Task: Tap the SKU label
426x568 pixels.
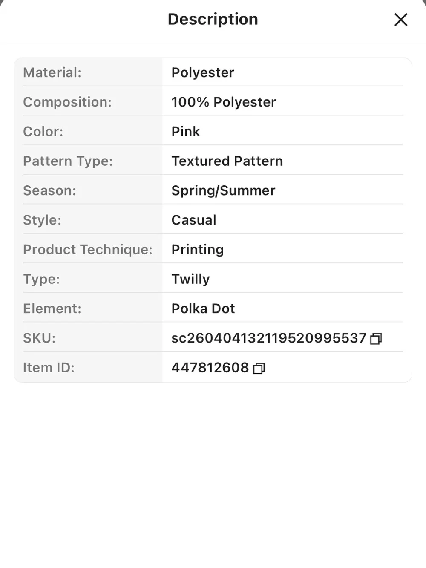Action: click(39, 338)
